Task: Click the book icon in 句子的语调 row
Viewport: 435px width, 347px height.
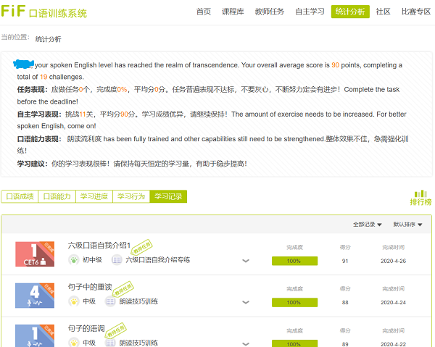Action: [110, 343]
